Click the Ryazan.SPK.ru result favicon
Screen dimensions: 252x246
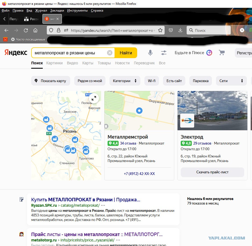(21, 199)
